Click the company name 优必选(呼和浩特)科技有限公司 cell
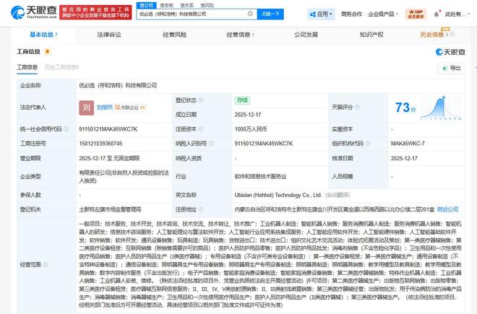Viewport: 477px width, 314px height. 118,85
